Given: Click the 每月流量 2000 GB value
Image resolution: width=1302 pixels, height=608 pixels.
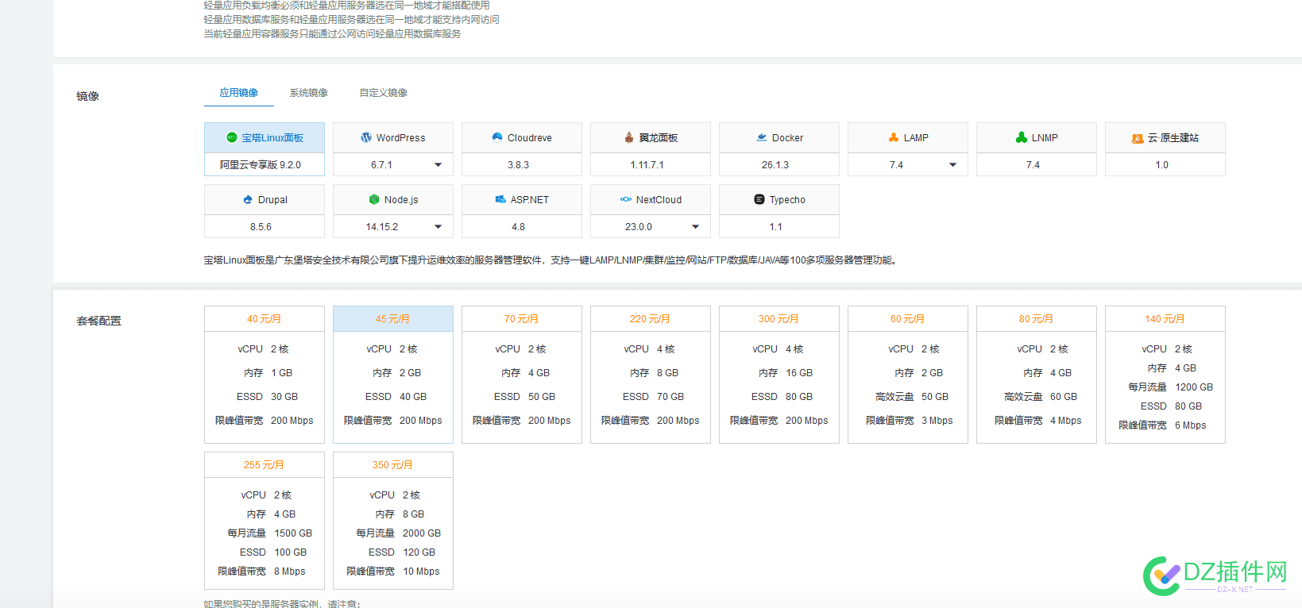Looking at the screenshot, I should click(x=422, y=533).
